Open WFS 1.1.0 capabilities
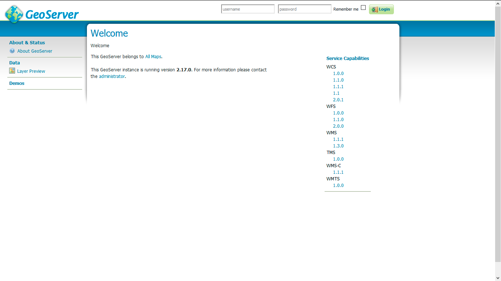The height and width of the screenshot is (281, 501). pyautogui.click(x=338, y=120)
